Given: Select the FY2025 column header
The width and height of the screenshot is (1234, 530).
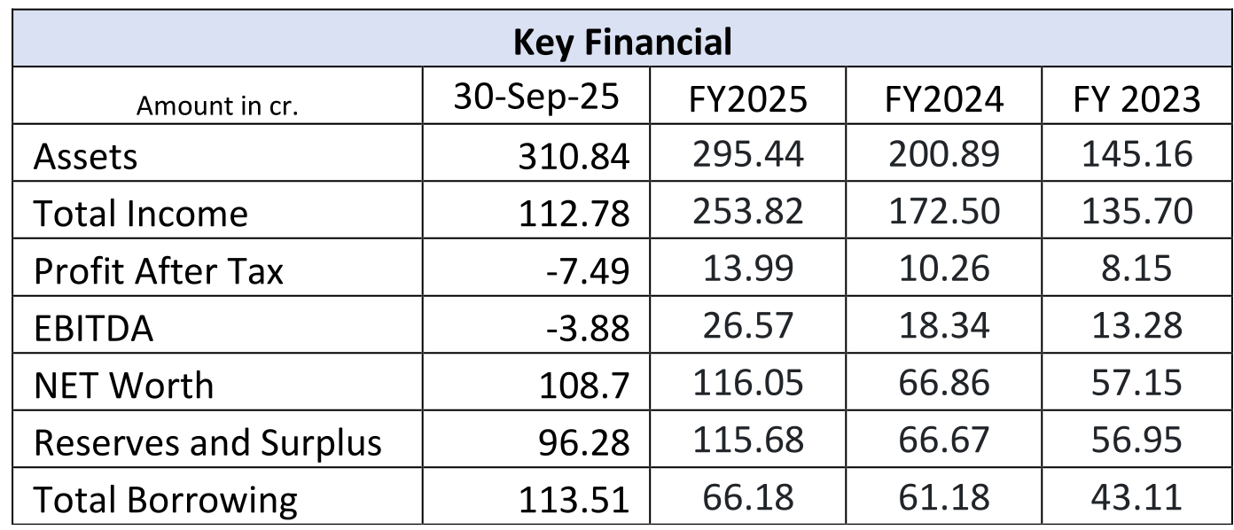Looking at the screenshot, I should point(747,100).
